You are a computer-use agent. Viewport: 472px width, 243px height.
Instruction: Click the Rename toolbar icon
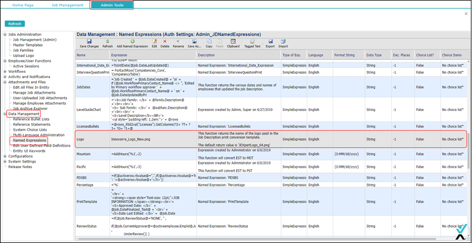click(x=178, y=41)
